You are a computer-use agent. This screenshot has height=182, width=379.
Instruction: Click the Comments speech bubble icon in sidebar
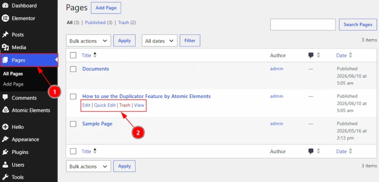[x=5, y=97]
